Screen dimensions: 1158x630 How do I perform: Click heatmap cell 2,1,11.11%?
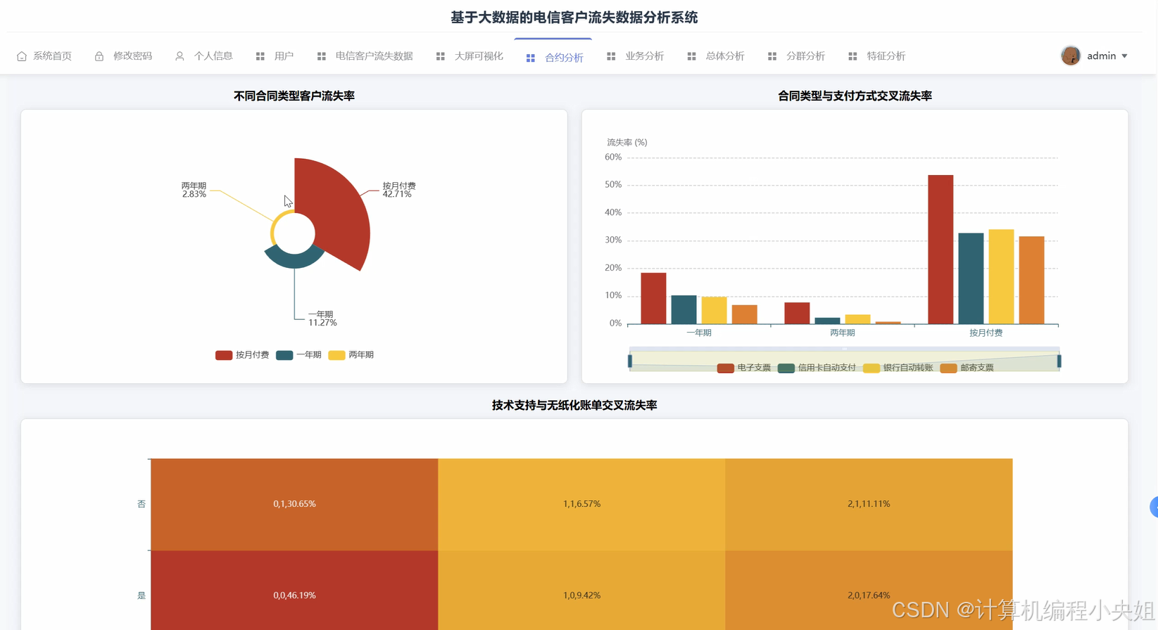(x=869, y=504)
